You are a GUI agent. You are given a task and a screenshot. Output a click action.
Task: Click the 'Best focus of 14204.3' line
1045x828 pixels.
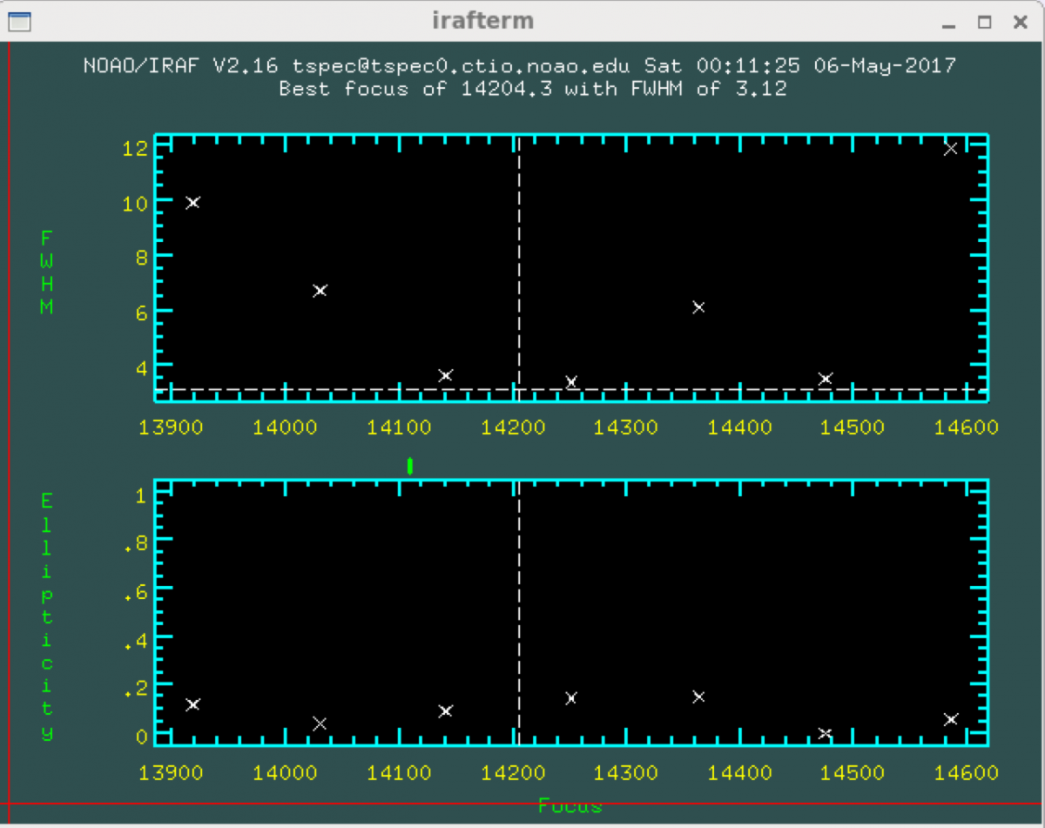tap(532, 89)
